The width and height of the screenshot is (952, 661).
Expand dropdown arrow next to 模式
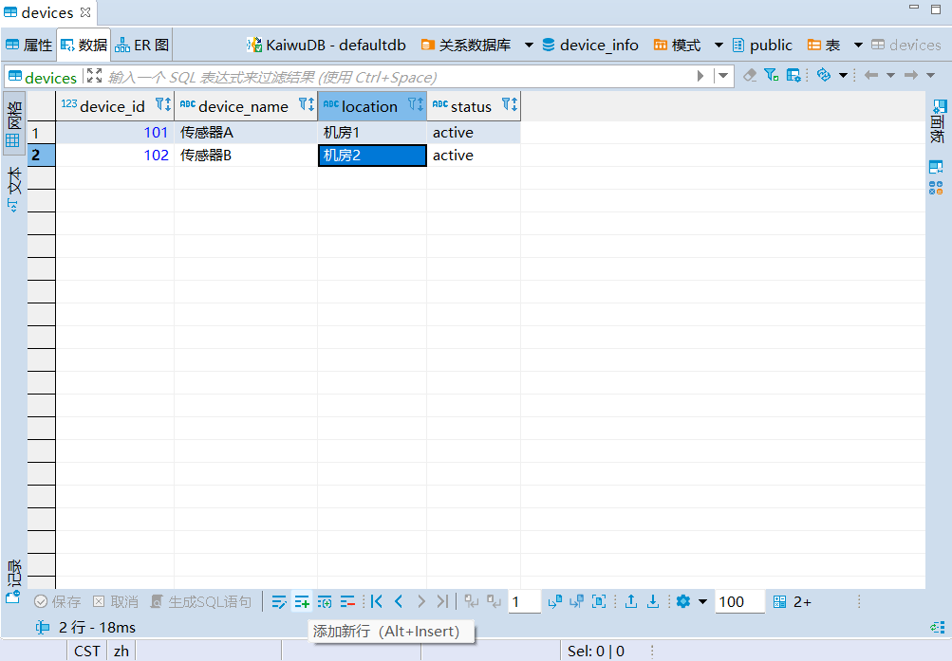pos(719,46)
